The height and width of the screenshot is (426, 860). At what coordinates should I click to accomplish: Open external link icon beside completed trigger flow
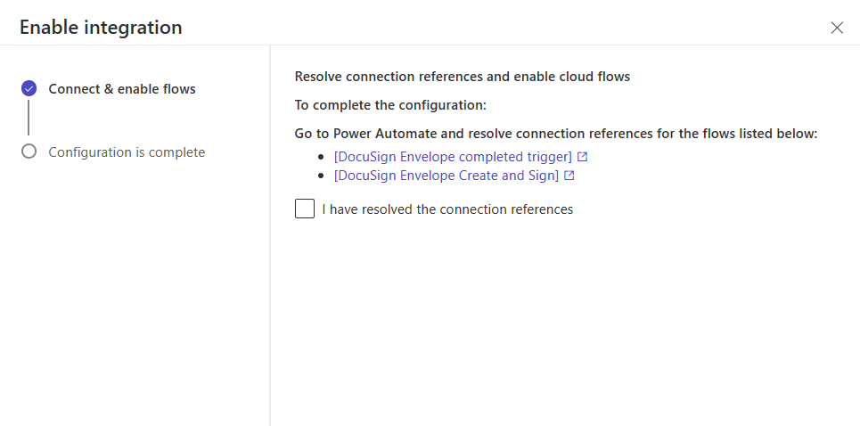coord(582,157)
